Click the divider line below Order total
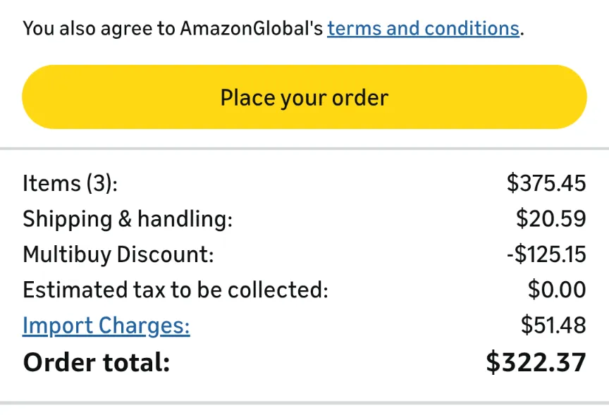This screenshot has height=415, width=609. pyautogui.click(x=304, y=403)
